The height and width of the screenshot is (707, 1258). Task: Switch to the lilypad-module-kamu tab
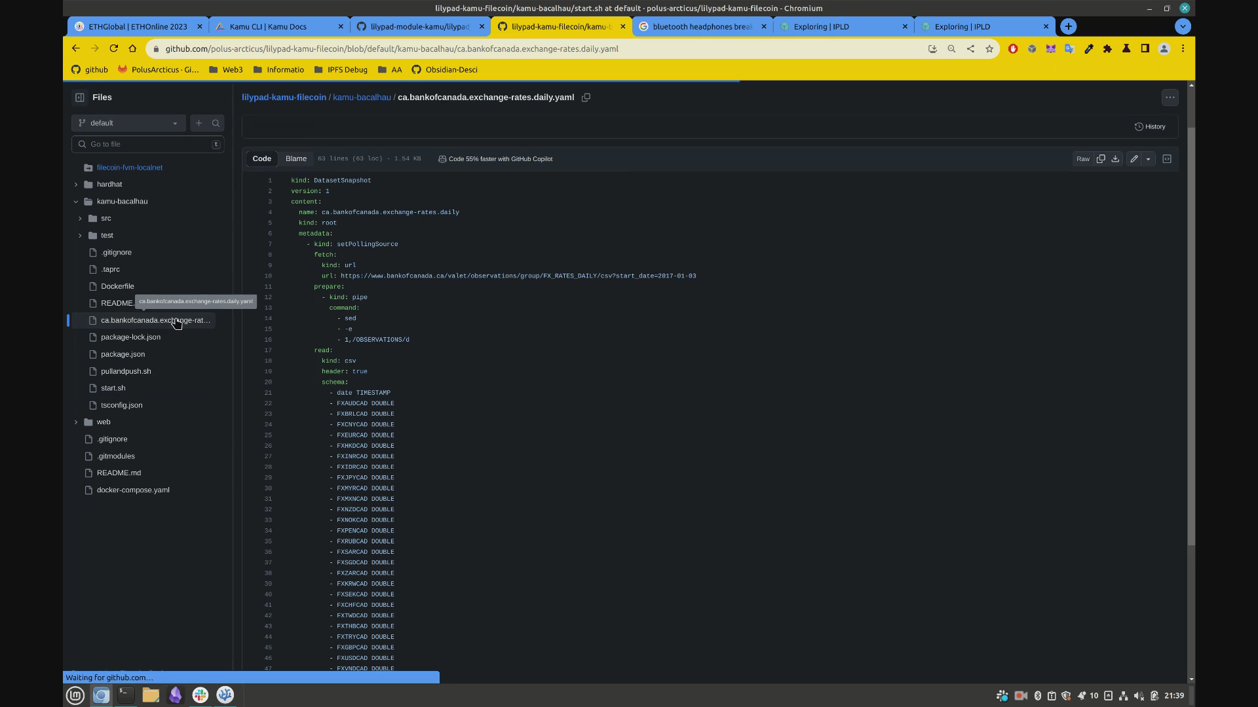(x=419, y=27)
